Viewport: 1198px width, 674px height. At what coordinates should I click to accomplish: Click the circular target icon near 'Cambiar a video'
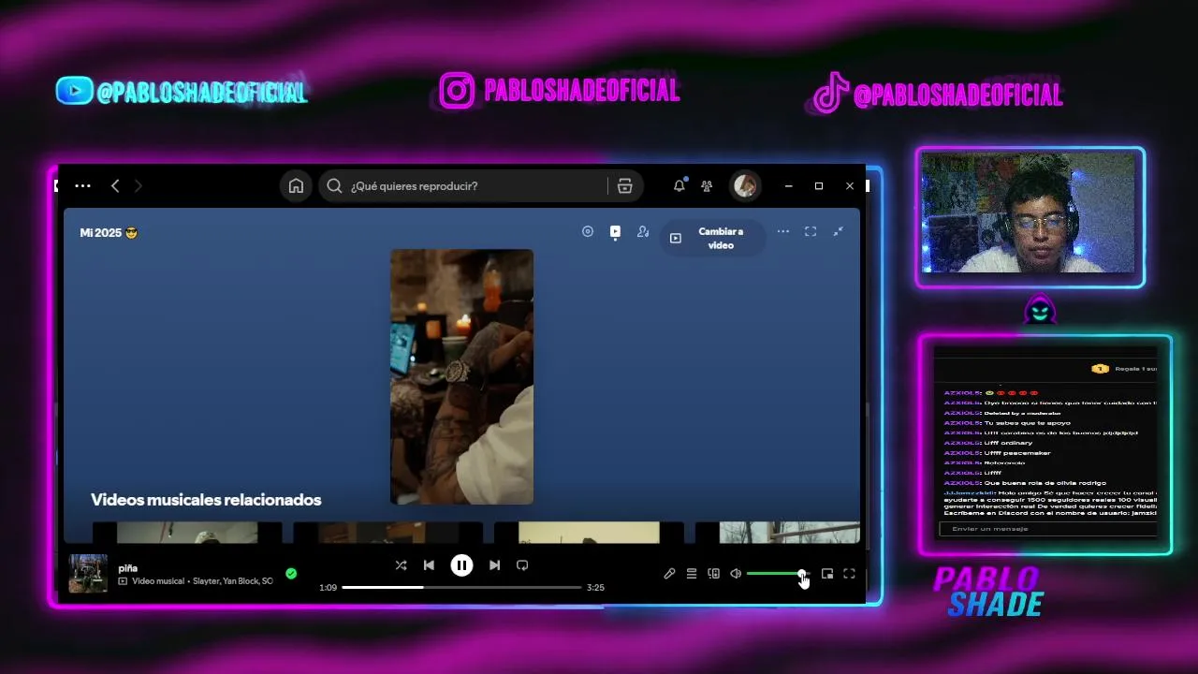click(588, 231)
